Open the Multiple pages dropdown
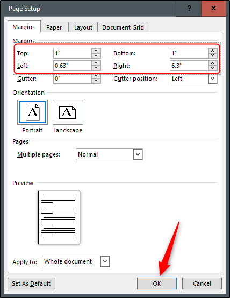The width and height of the screenshot is (230, 298). (138, 154)
